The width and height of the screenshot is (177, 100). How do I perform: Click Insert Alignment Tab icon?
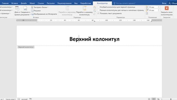pos(147,13)
